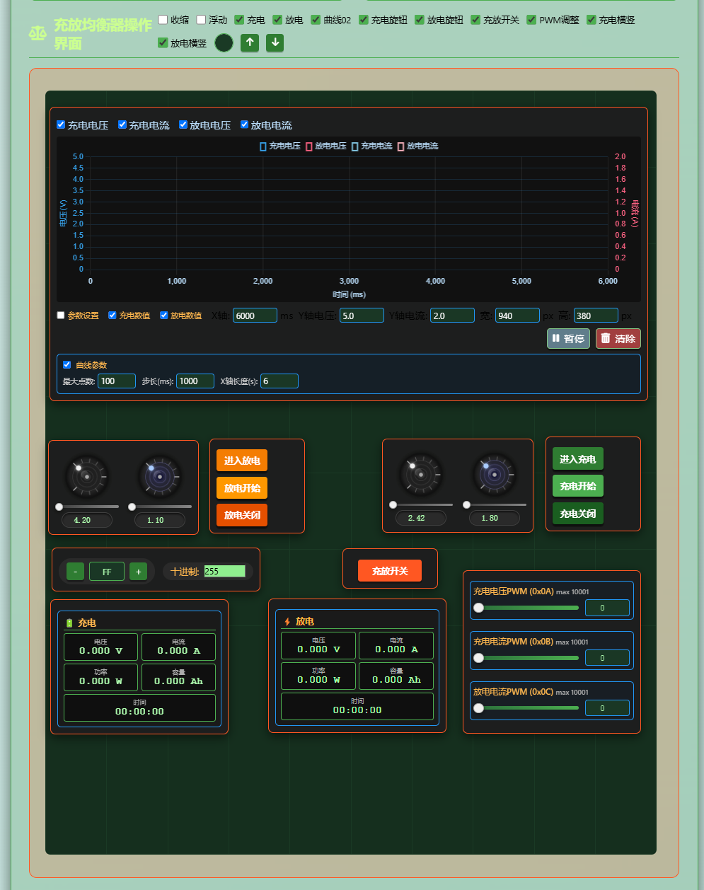704x890 pixels.
Task: Decrement hex value with minus button
Action: click(76, 572)
